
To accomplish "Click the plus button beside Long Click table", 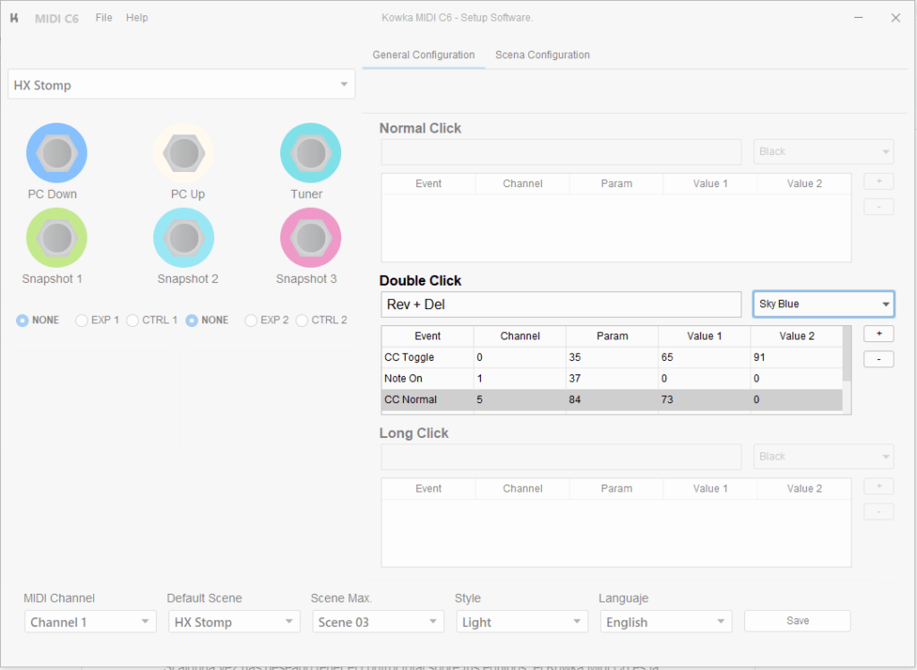I will coord(878,486).
